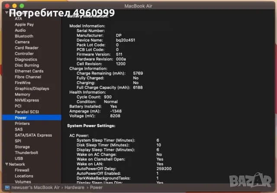
Task: Click the Condition value Normal
Action: pos(111,102)
